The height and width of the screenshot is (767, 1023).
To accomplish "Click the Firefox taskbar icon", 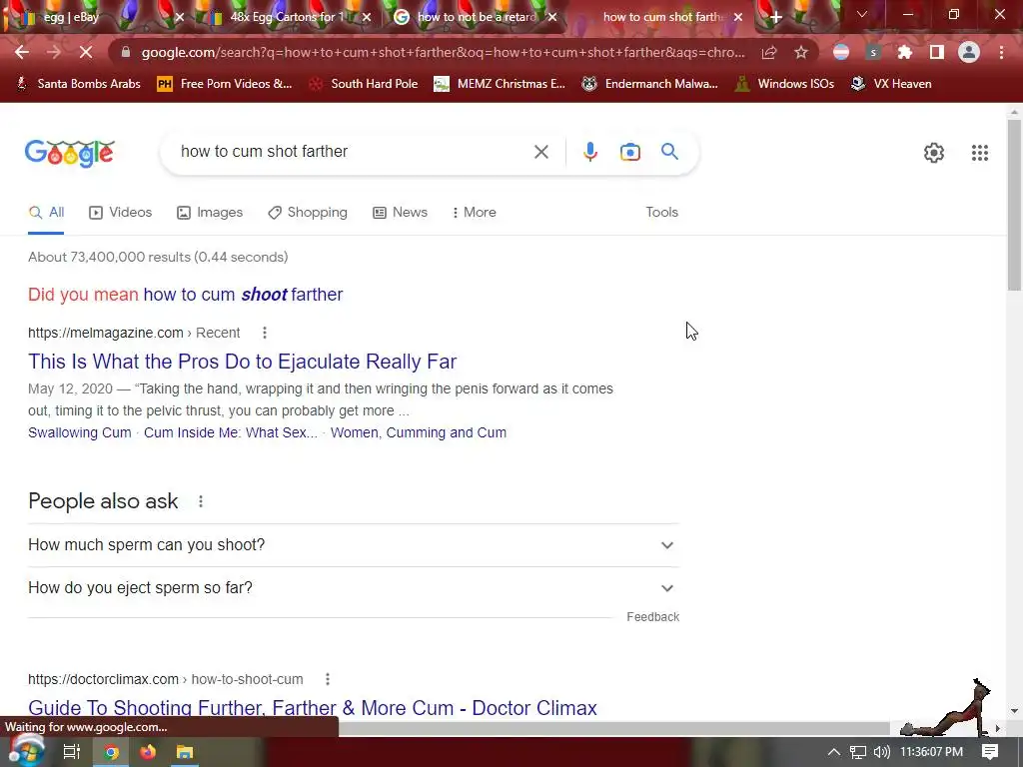I will 148,752.
